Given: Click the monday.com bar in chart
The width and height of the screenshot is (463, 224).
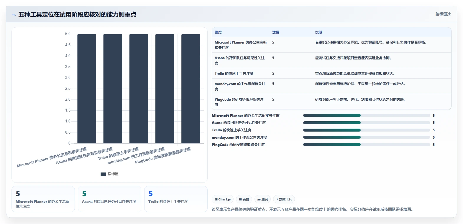Looking at the screenshot, I should tap(165, 89).
